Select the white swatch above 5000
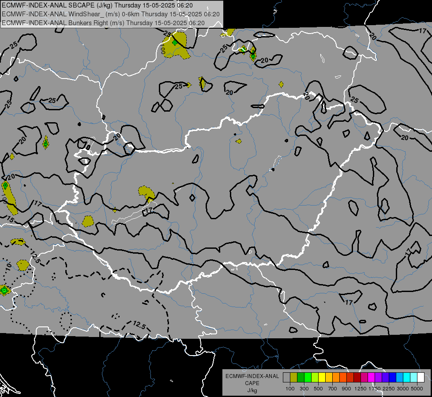 tap(421, 377)
